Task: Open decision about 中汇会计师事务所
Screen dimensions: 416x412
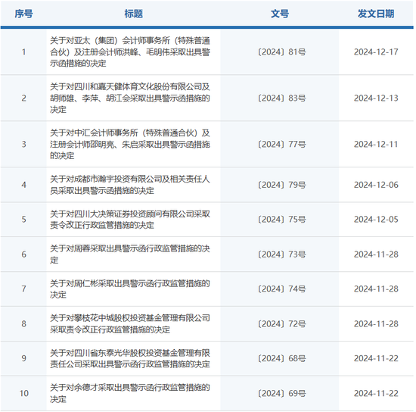Action: tap(130, 144)
